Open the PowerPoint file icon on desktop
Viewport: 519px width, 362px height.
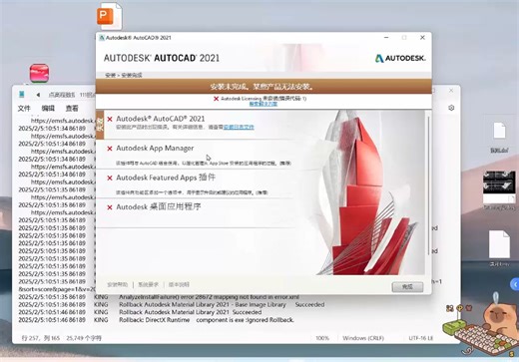(109, 16)
